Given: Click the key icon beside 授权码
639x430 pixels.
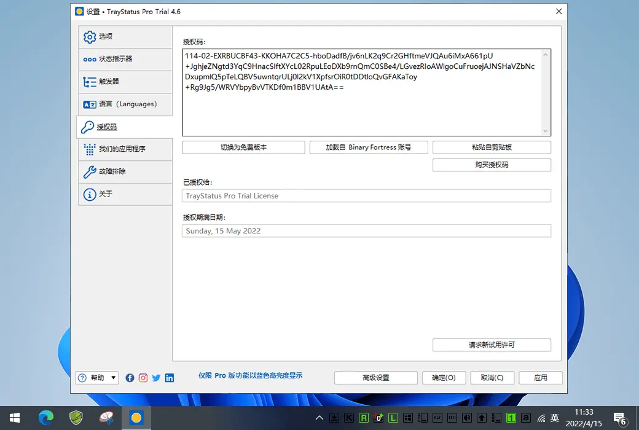Looking at the screenshot, I should 87,127.
